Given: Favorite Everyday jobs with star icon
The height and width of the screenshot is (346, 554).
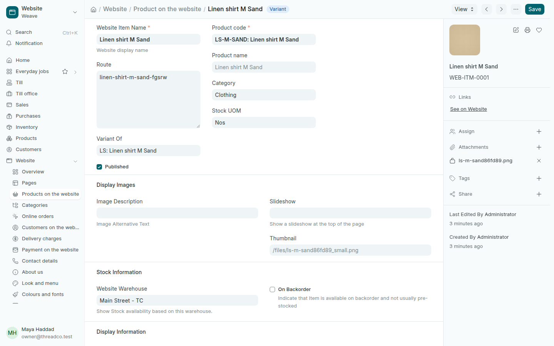Looking at the screenshot, I should 65,72.
